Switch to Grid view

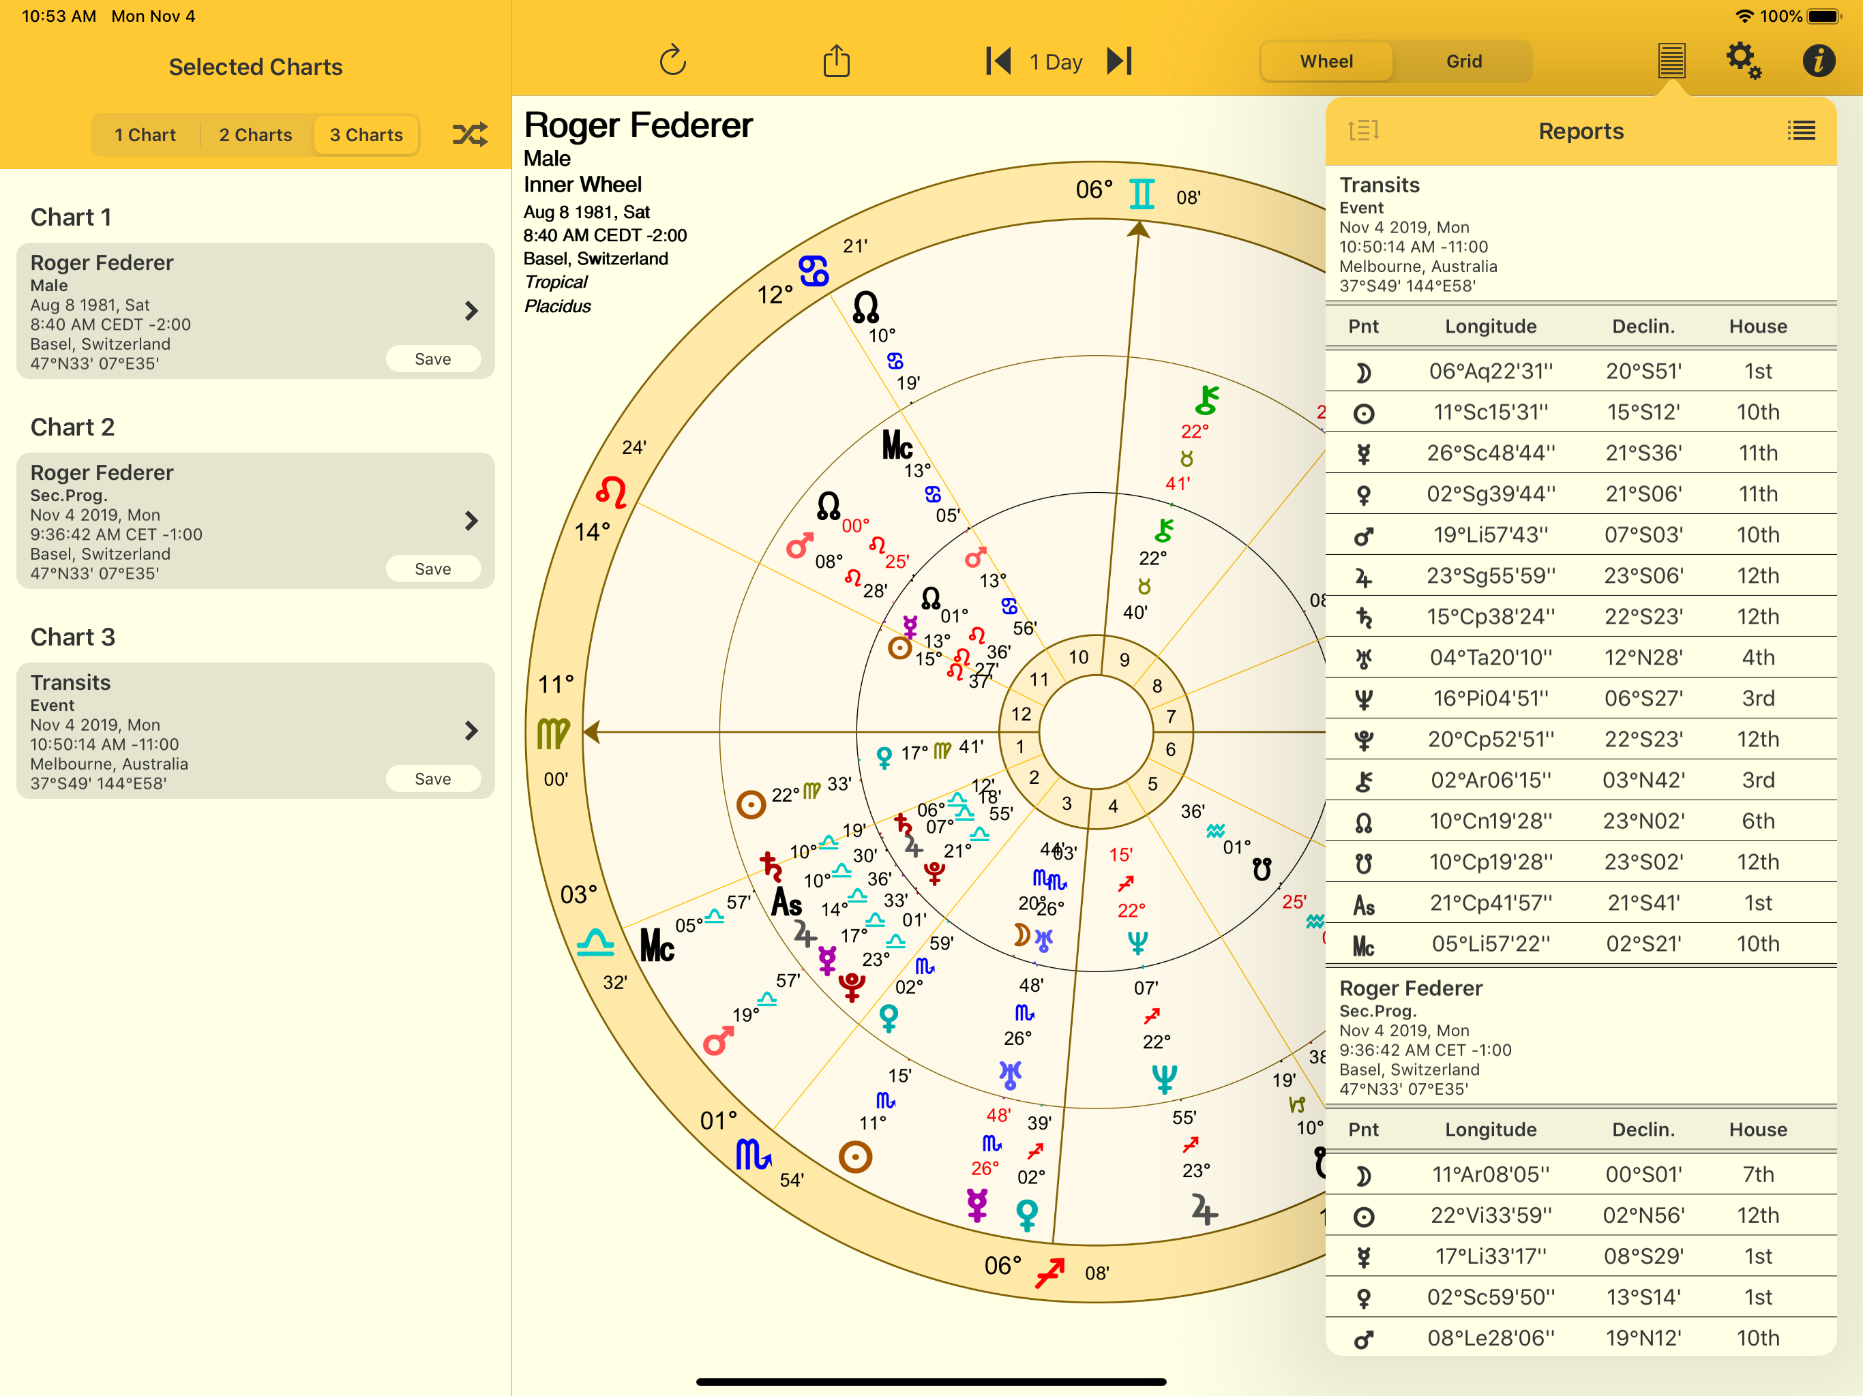[1463, 61]
